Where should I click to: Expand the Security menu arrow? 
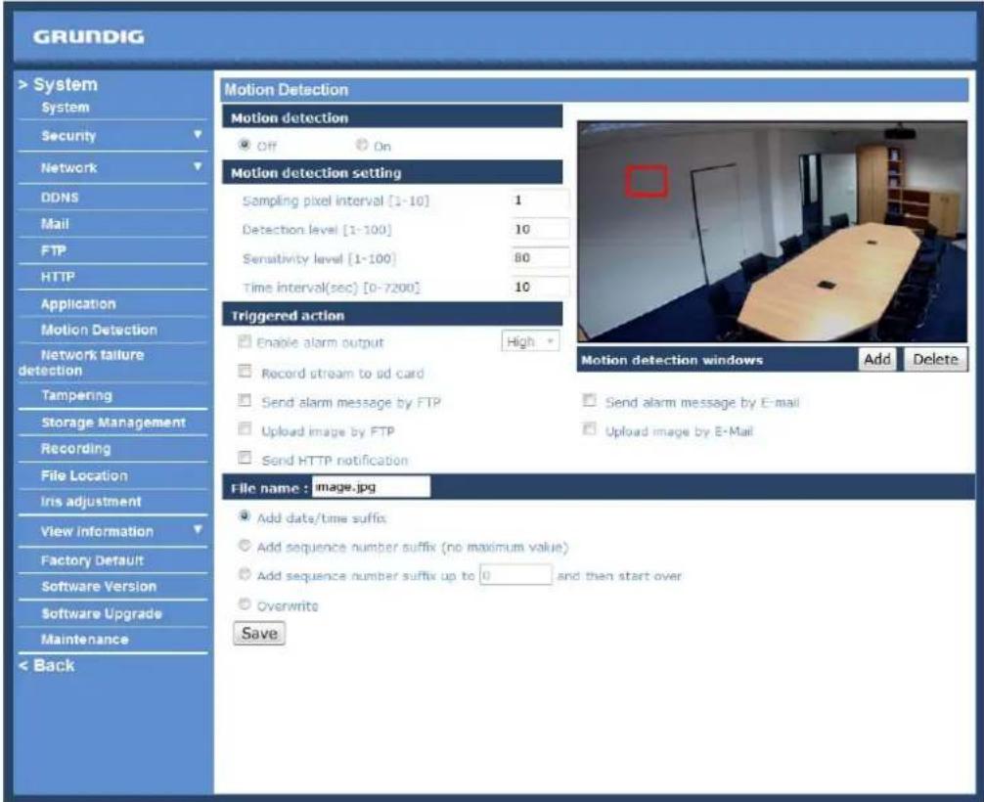pyautogui.click(x=198, y=134)
